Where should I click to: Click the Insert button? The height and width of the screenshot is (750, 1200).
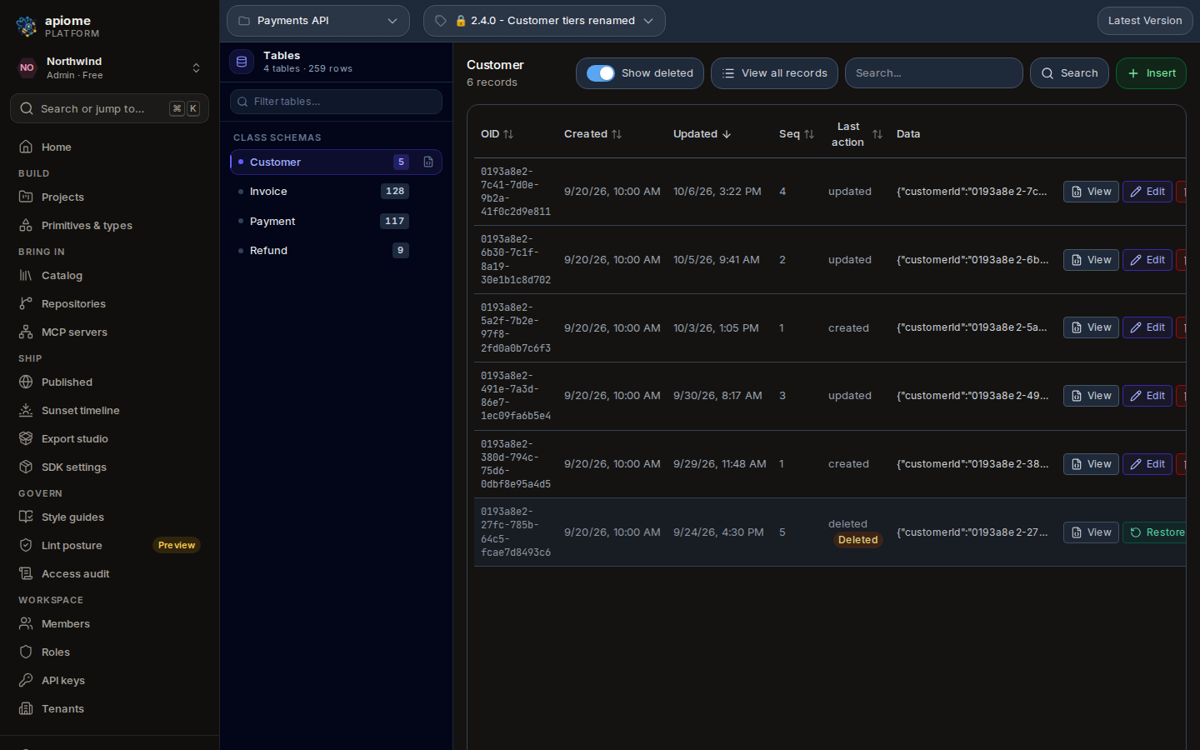(1151, 73)
